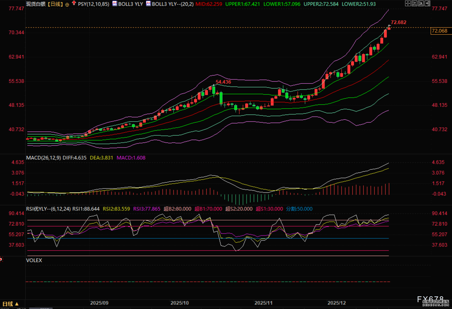Click the chart icon before BOLL3 YLY
The image size is (452, 309).
point(115,4)
